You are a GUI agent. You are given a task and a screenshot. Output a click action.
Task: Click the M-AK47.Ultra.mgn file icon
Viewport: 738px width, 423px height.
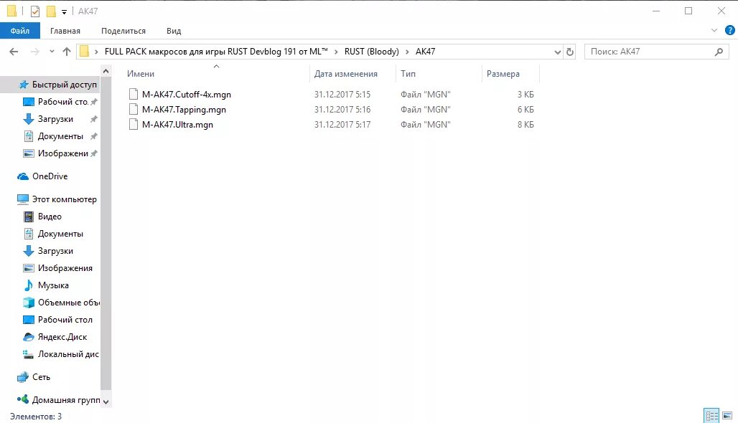pos(134,125)
